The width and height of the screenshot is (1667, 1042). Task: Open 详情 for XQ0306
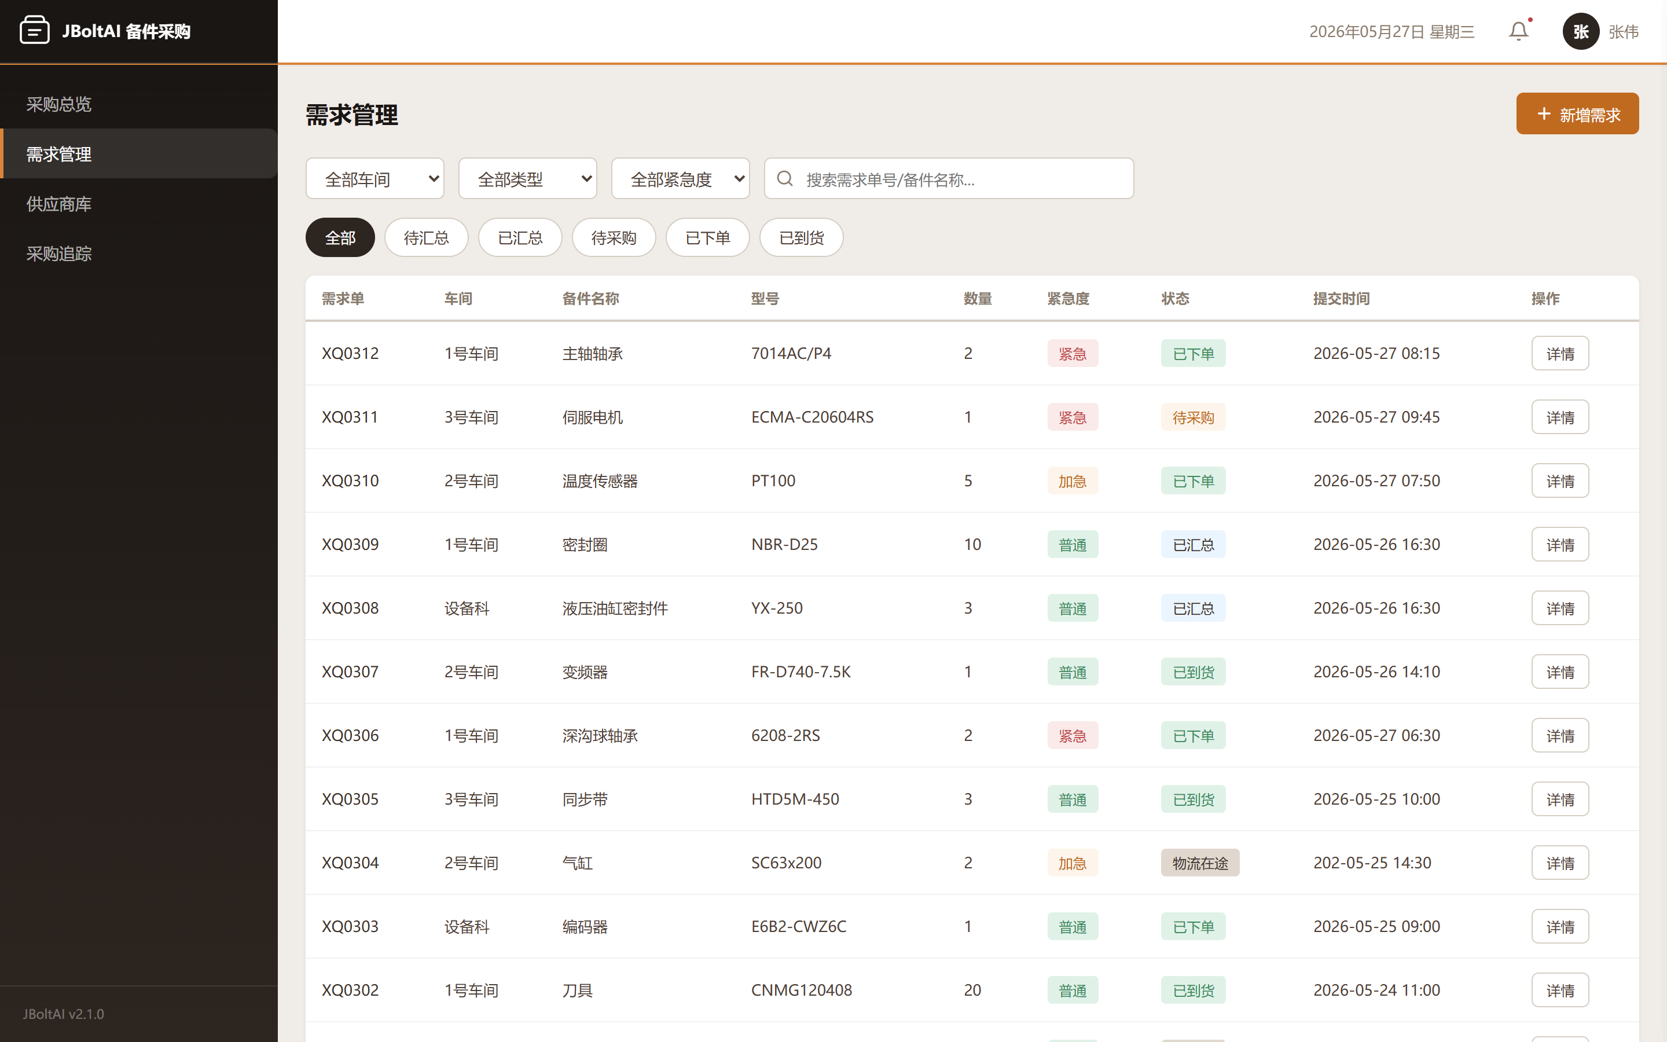click(x=1560, y=735)
